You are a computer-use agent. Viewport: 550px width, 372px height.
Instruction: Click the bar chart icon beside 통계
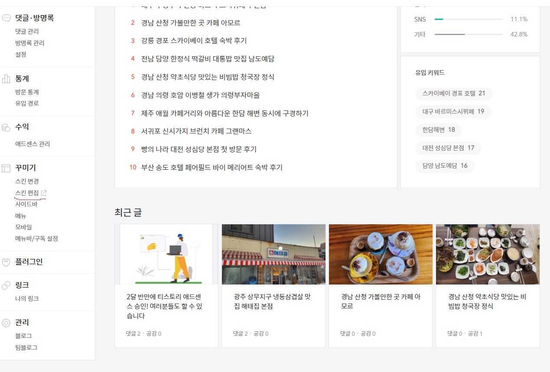tap(6, 79)
